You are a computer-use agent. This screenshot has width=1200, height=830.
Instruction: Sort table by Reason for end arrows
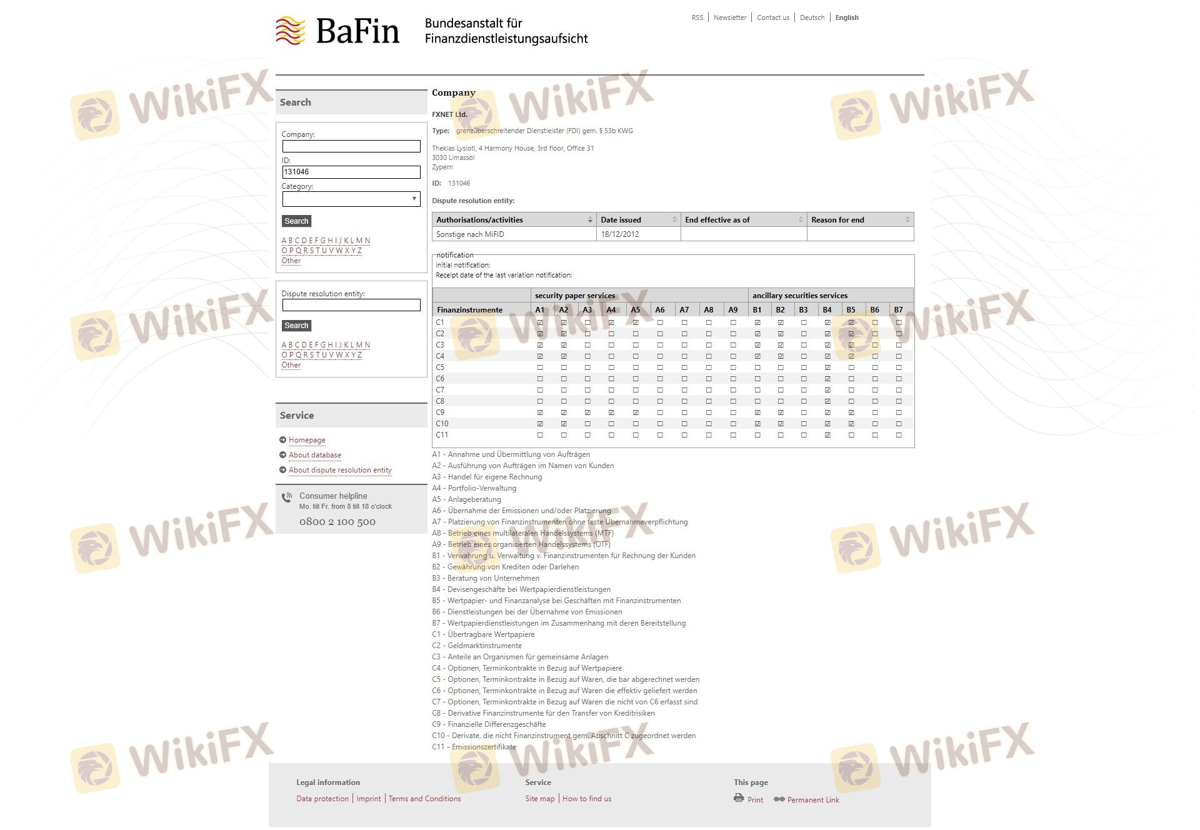click(x=907, y=220)
